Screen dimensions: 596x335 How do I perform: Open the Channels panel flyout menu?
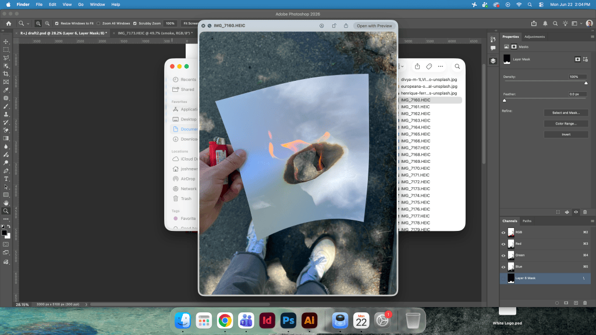[x=592, y=221]
